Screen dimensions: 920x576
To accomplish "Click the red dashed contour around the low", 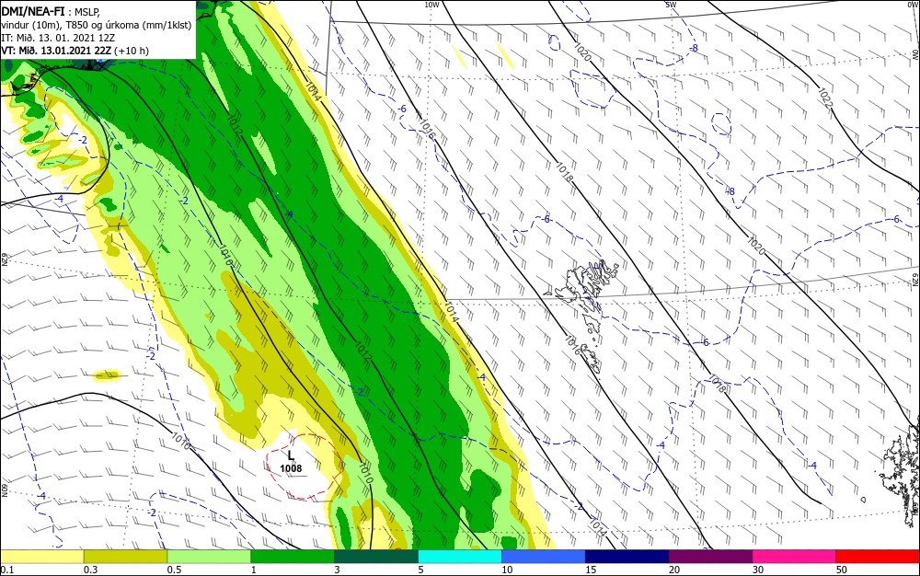I will [x=304, y=467].
